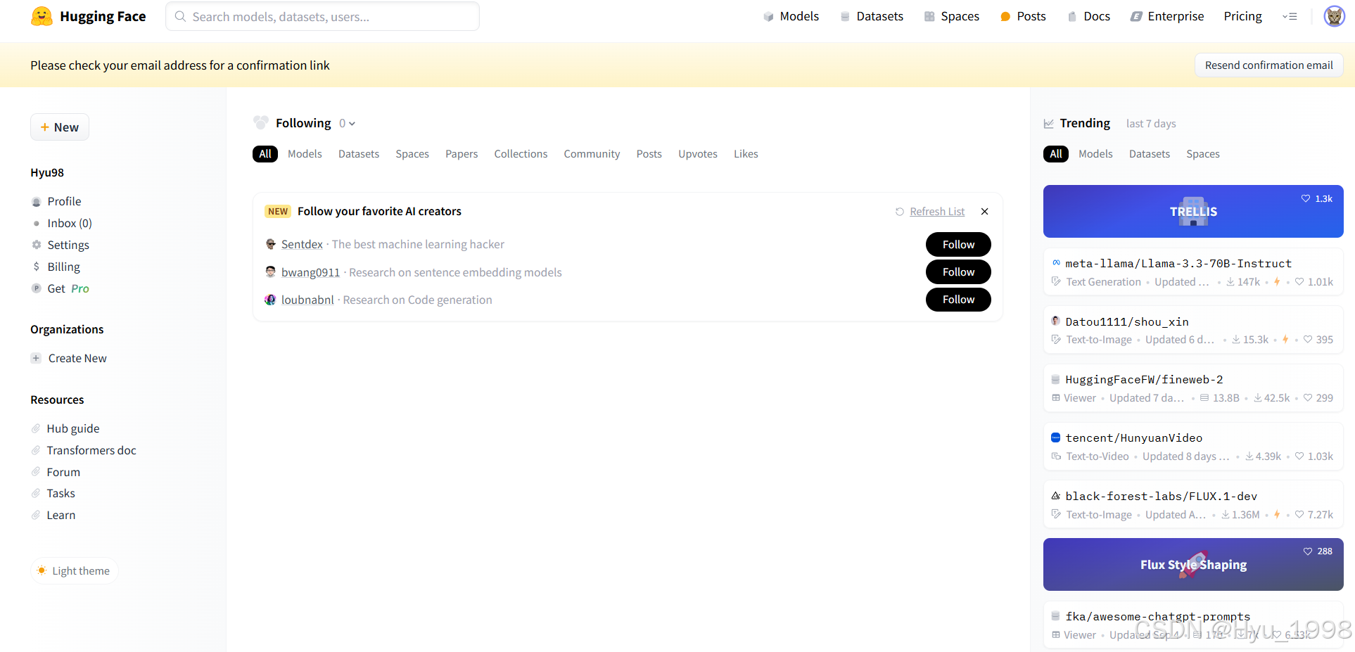Select the All tab in Following feed

265,154
